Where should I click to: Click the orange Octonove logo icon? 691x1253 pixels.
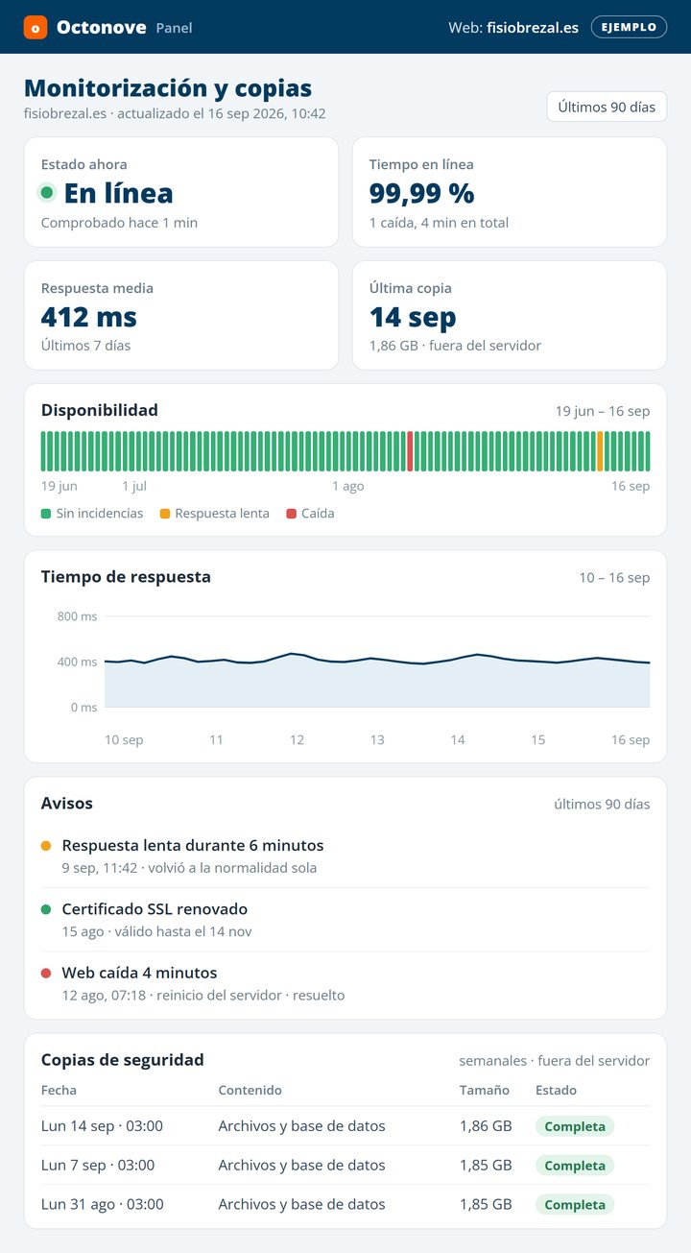coord(36,28)
